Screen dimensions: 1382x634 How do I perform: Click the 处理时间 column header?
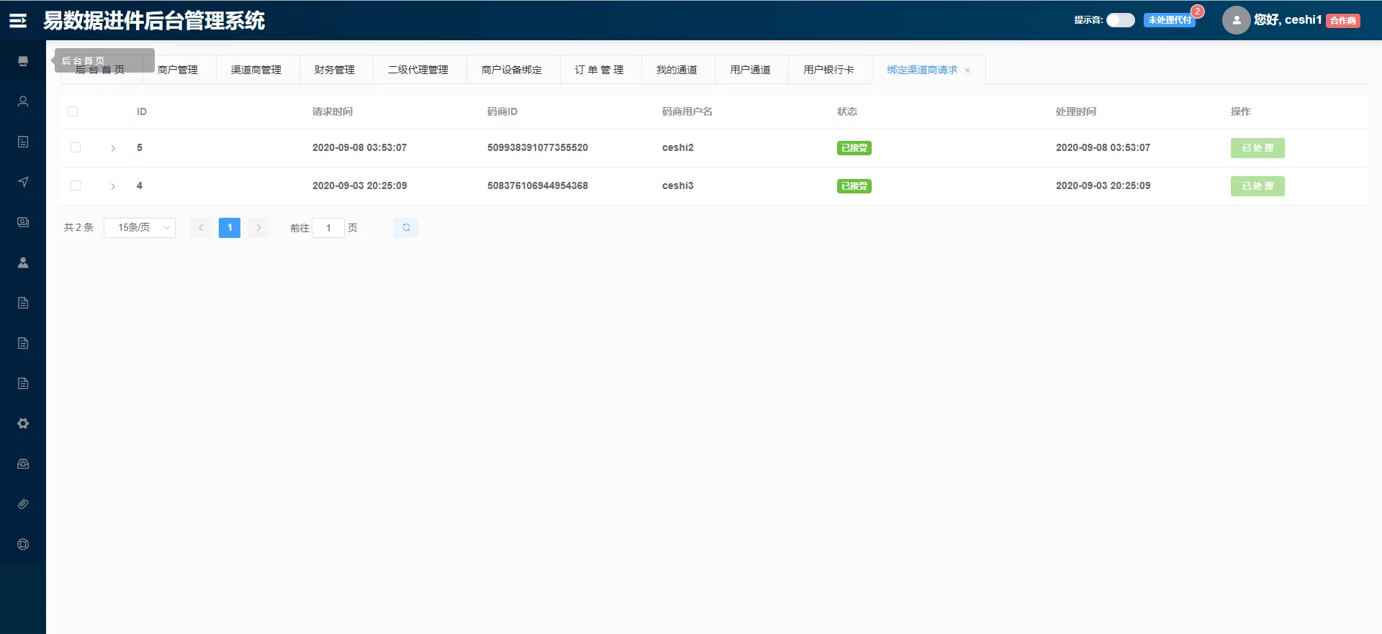pyautogui.click(x=1076, y=111)
